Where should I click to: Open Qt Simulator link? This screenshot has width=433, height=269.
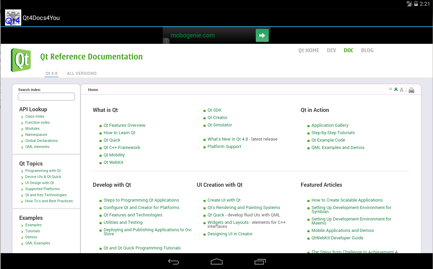pyautogui.click(x=220, y=125)
